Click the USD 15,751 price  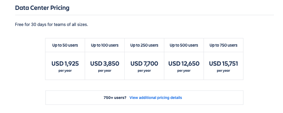[x=224, y=64]
